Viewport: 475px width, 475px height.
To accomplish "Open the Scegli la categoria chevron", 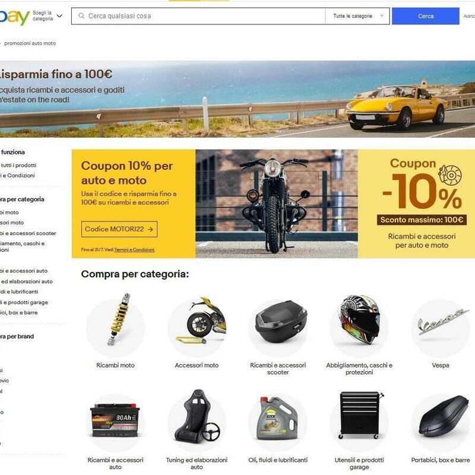I will pyautogui.click(x=60, y=16).
